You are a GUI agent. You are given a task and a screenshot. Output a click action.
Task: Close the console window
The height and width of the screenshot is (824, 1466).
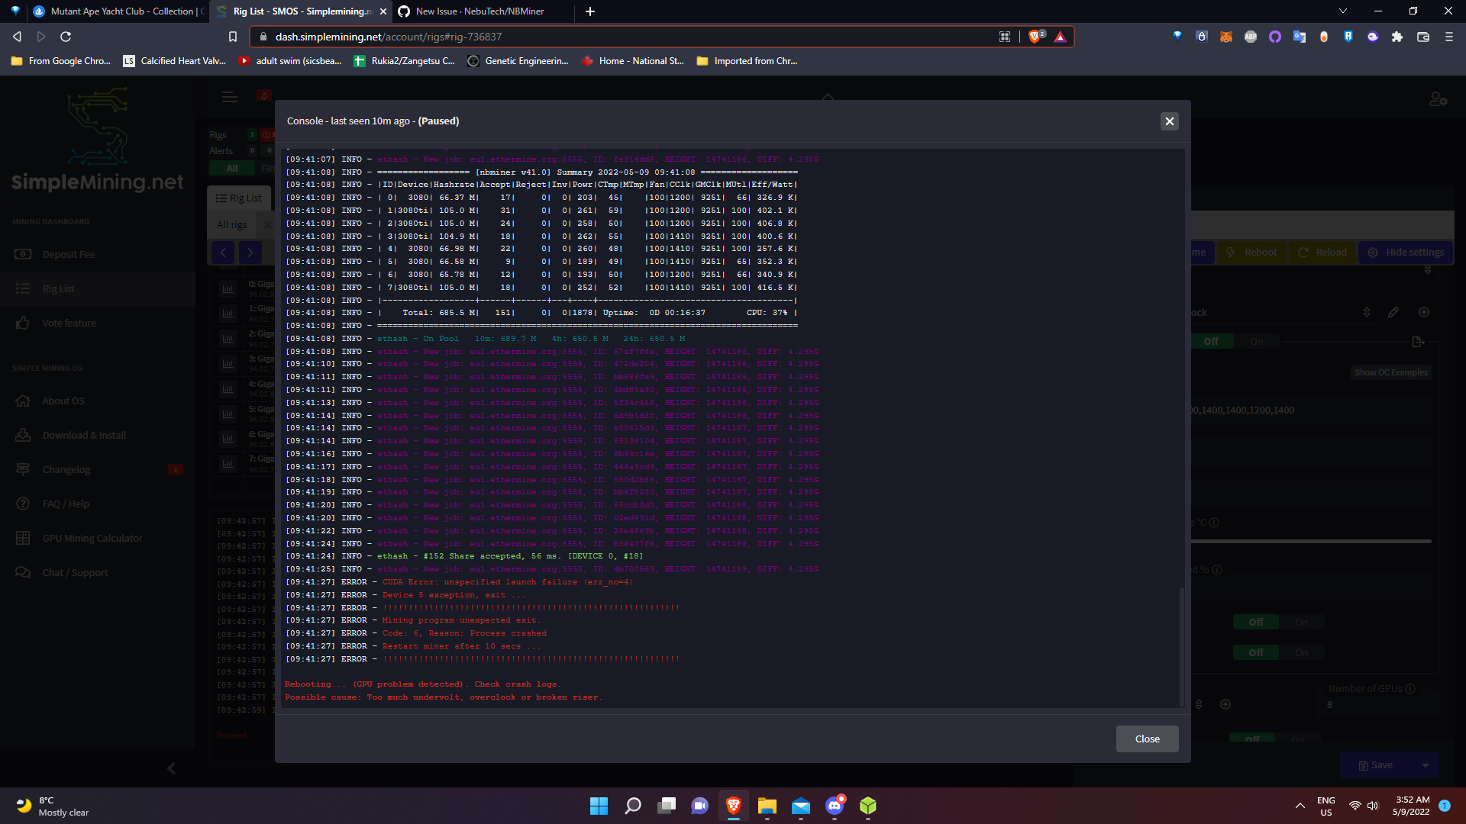(x=1170, y=121)
